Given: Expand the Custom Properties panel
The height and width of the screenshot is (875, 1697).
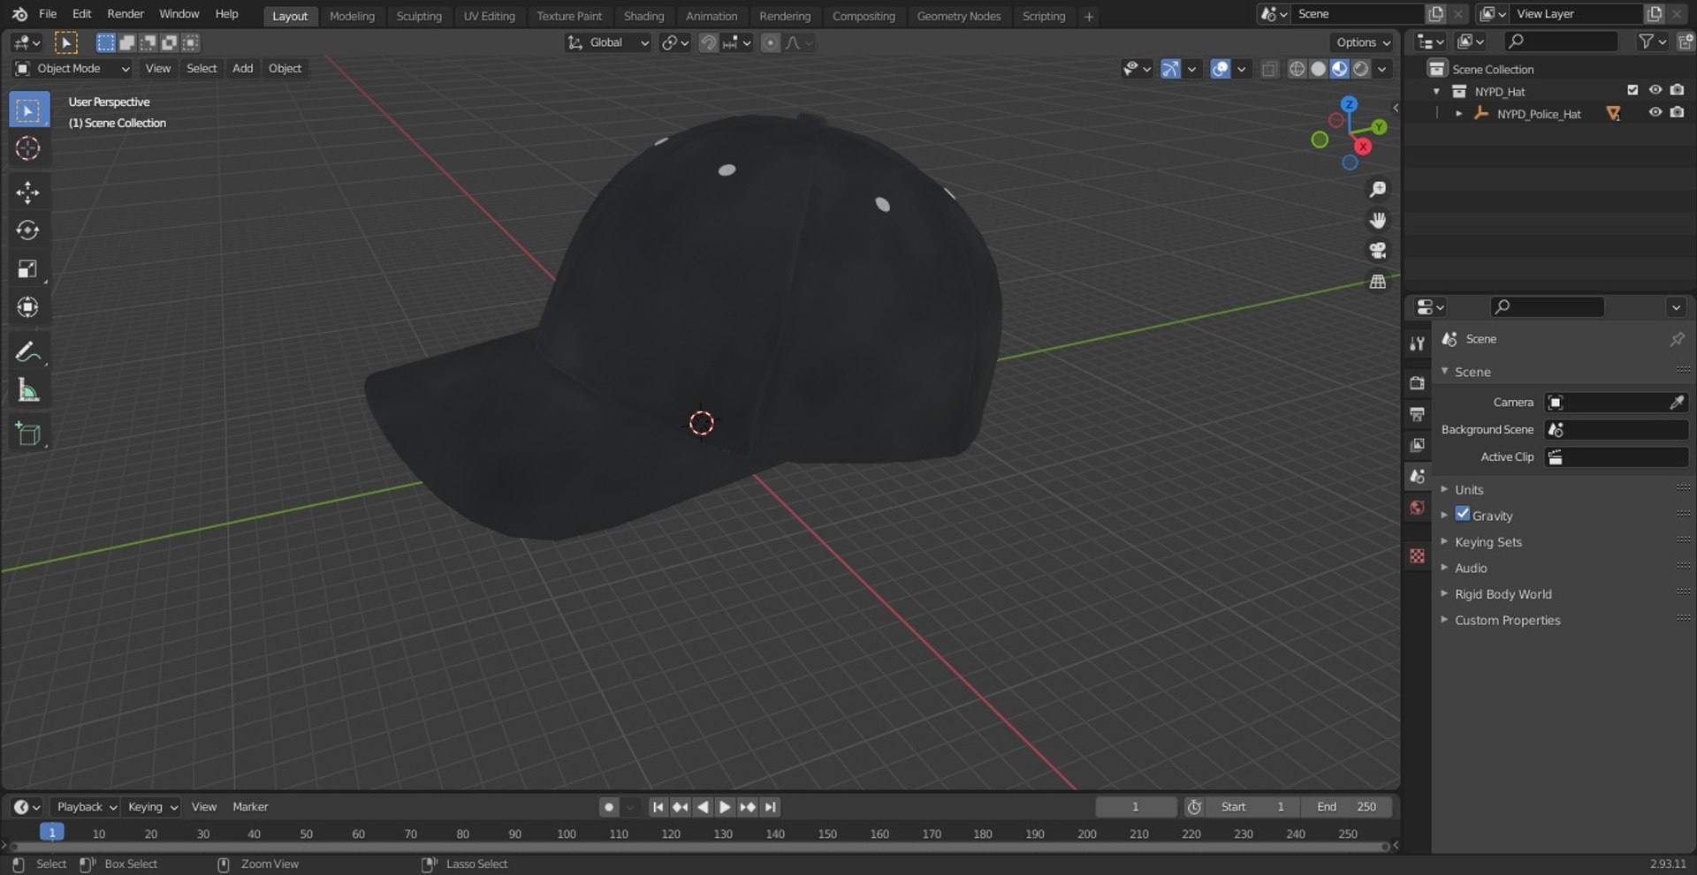Looking at the screenshot, I should pyautogui.click(x=1507, y=621).
